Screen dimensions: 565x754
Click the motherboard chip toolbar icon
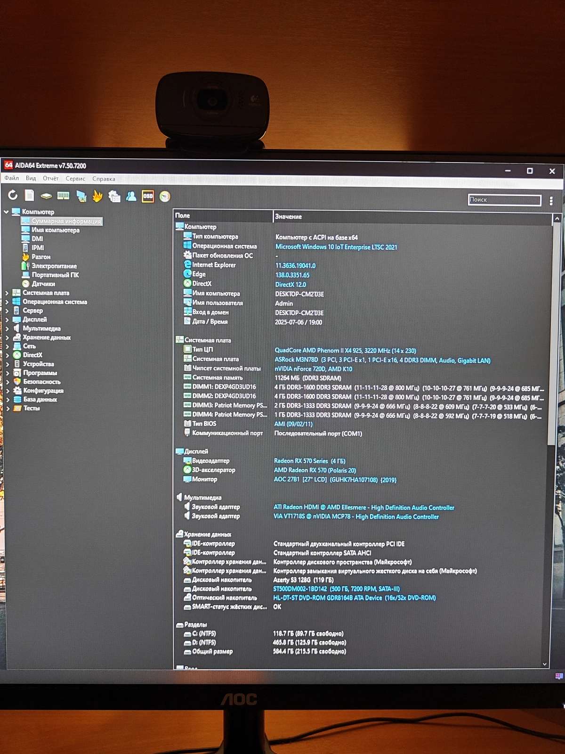46,196
